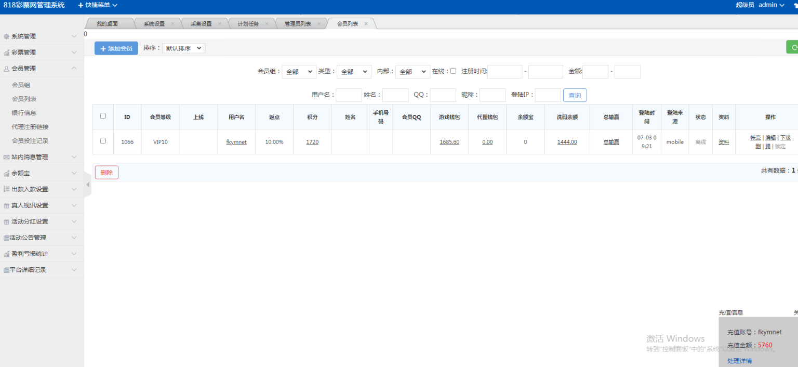The width and height of the screenshot is (798, 367).
Task: Enable the 在线 filter checkbox
Action: click(454, 71)
